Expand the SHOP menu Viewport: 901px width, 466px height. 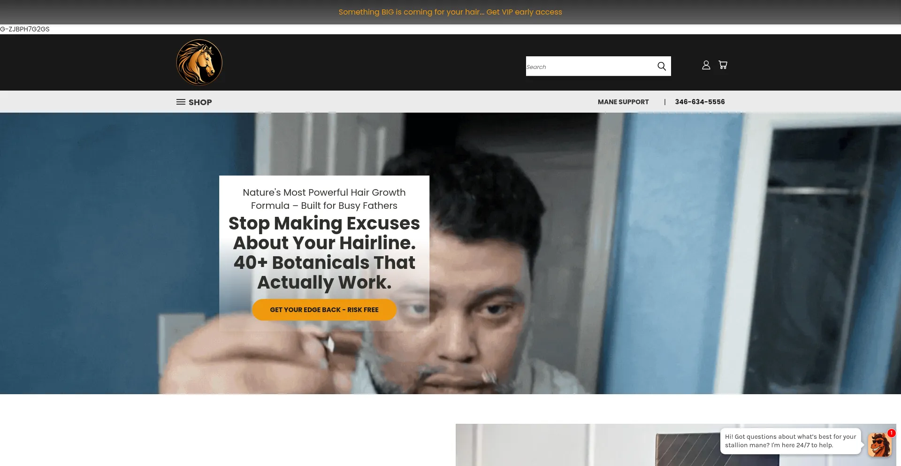coord(194,102)
